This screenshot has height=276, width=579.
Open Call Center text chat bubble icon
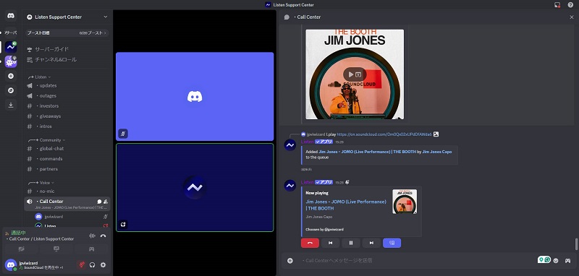point(99,202)
